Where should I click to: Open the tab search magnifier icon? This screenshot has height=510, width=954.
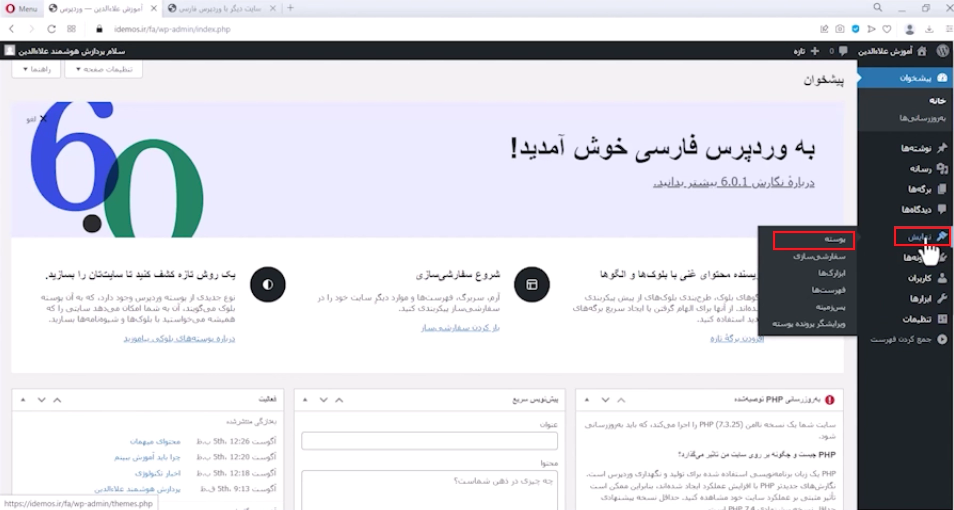878,8
